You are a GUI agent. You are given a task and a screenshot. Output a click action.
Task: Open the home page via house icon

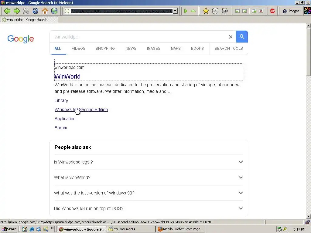45,11
